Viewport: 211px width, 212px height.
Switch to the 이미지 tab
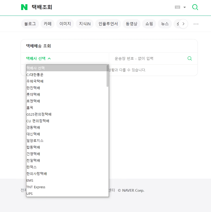[65, 24]
